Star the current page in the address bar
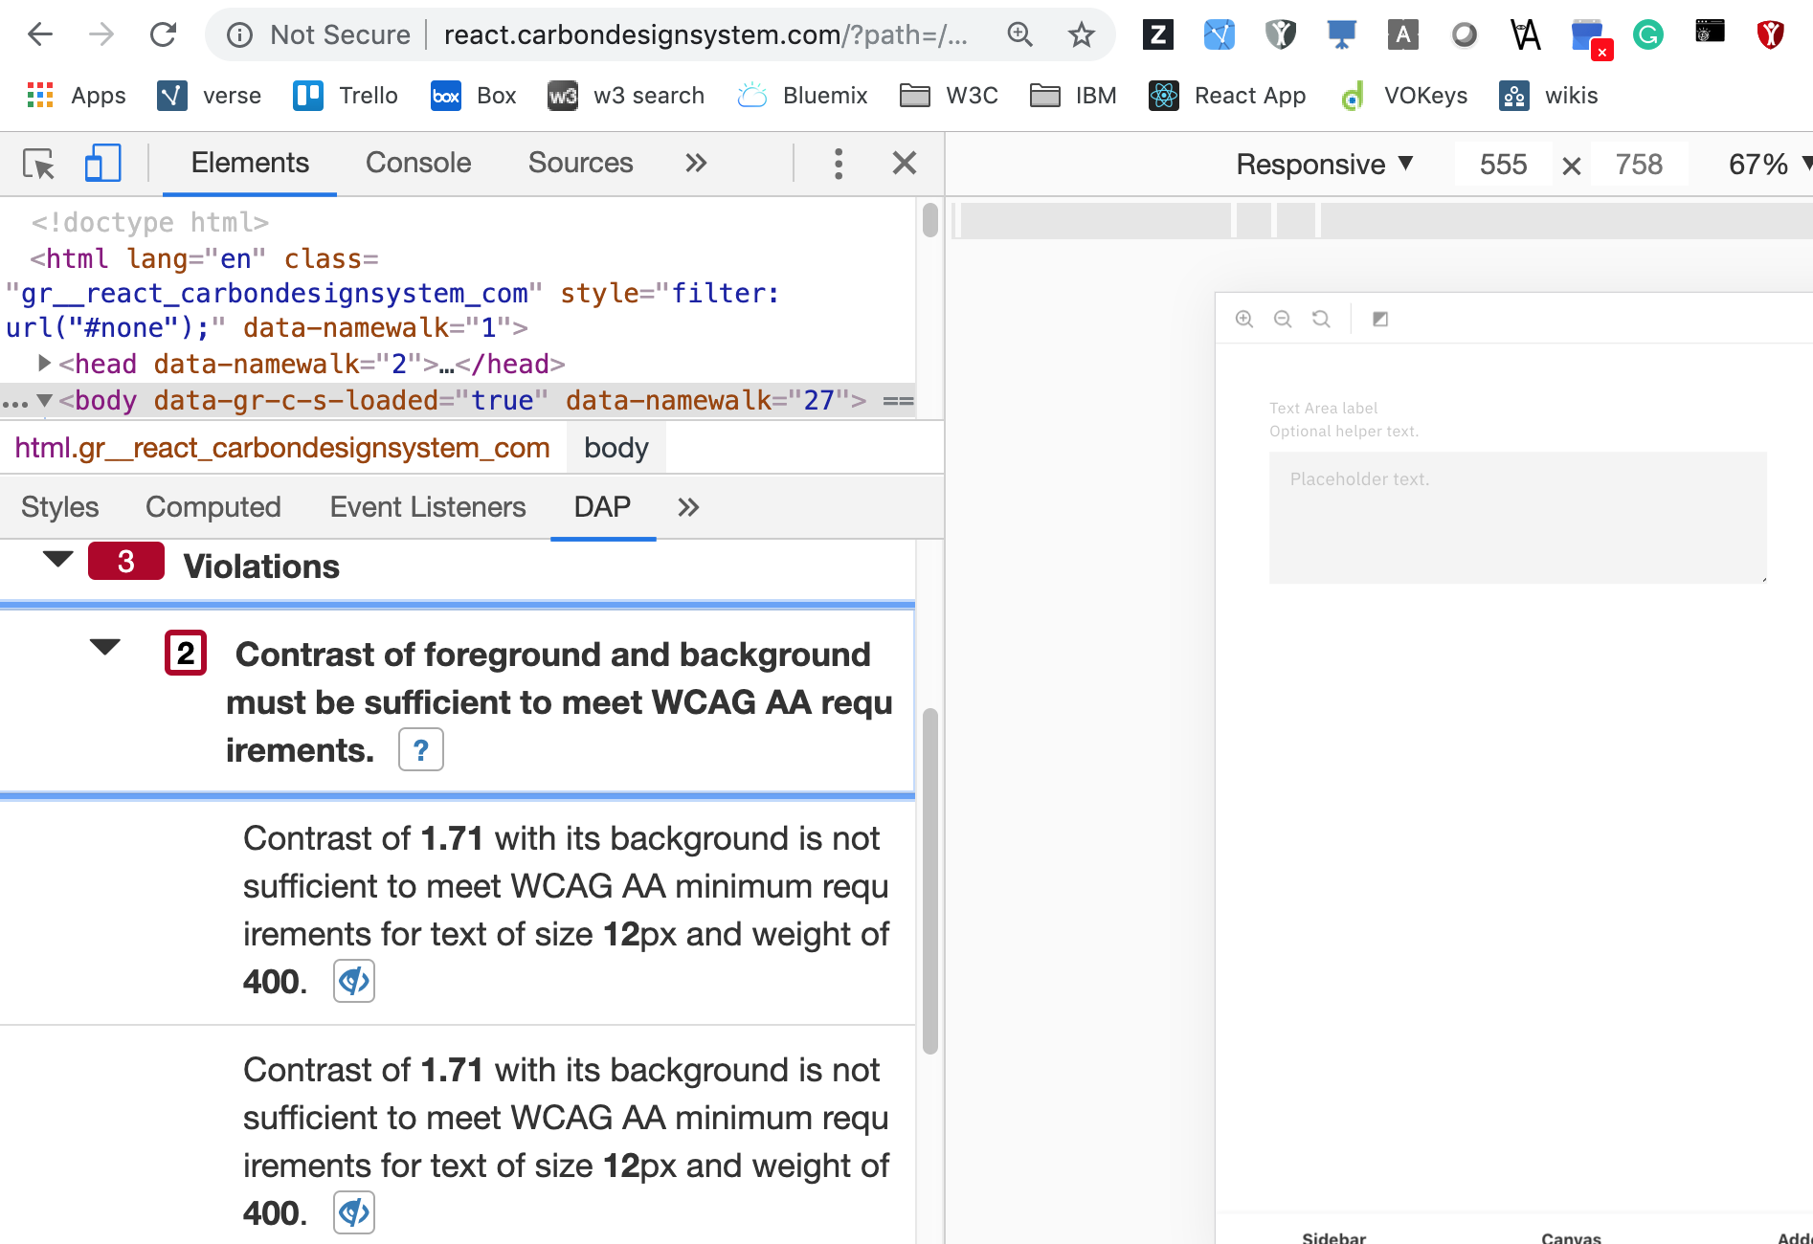This screenshot has height=1244, width=1813. (1082, 34)
